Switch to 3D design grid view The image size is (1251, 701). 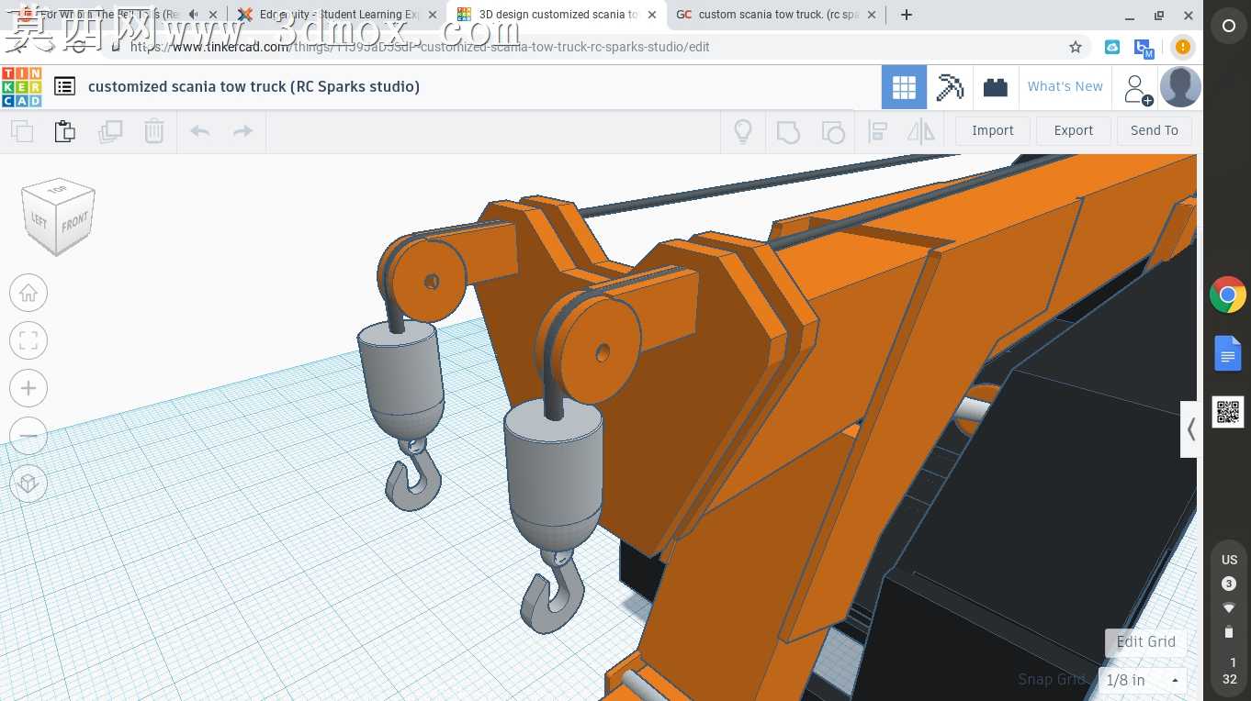pyautogui.click(x=904, y=87)
